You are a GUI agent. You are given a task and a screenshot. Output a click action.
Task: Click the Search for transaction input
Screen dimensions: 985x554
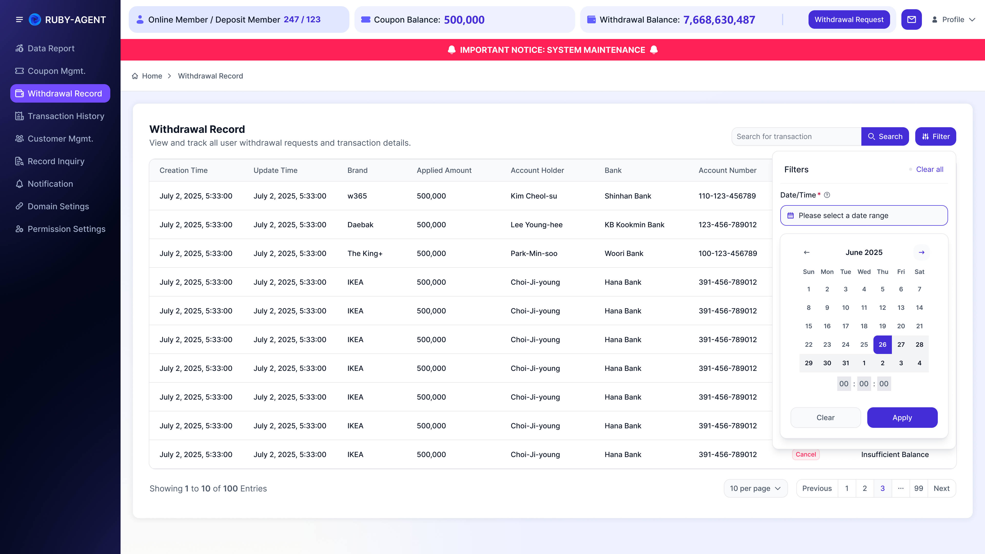tap(796, 136)
